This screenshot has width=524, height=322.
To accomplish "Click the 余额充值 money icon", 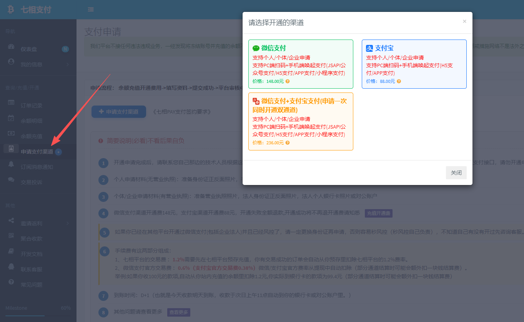I will (11, 134).
